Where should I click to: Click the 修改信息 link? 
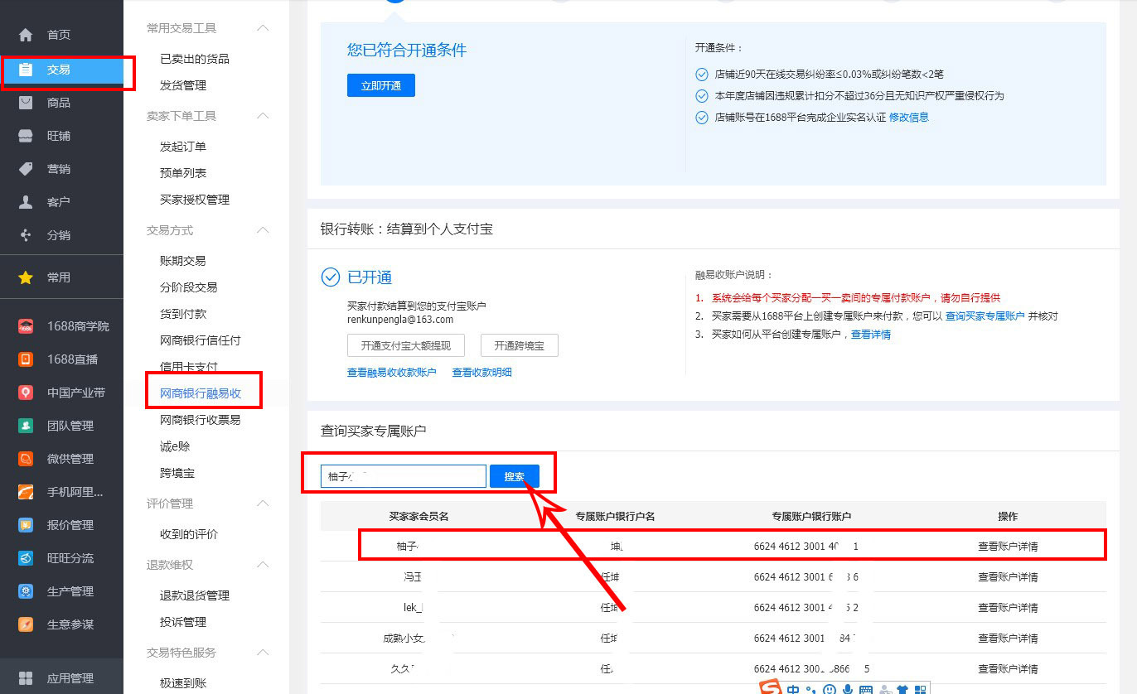tap(909, 118)
